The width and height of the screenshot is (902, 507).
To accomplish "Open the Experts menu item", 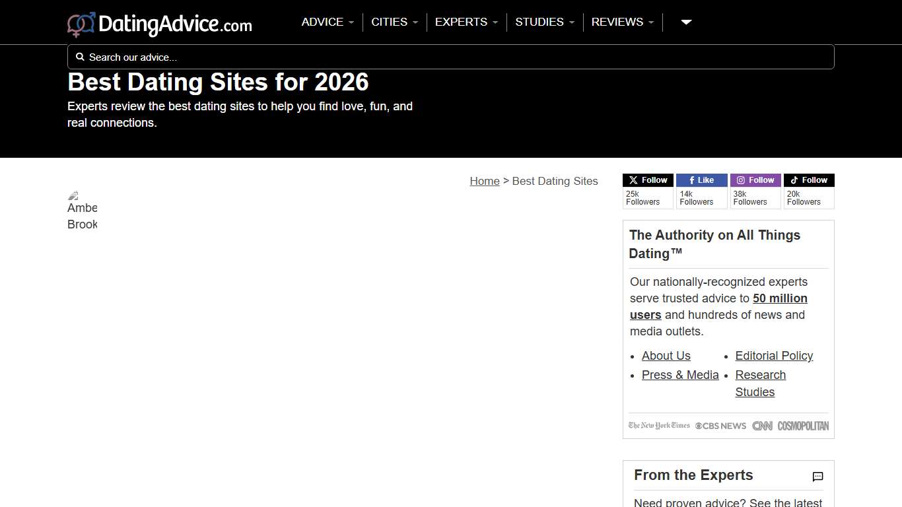I will (x=466, y=22).
